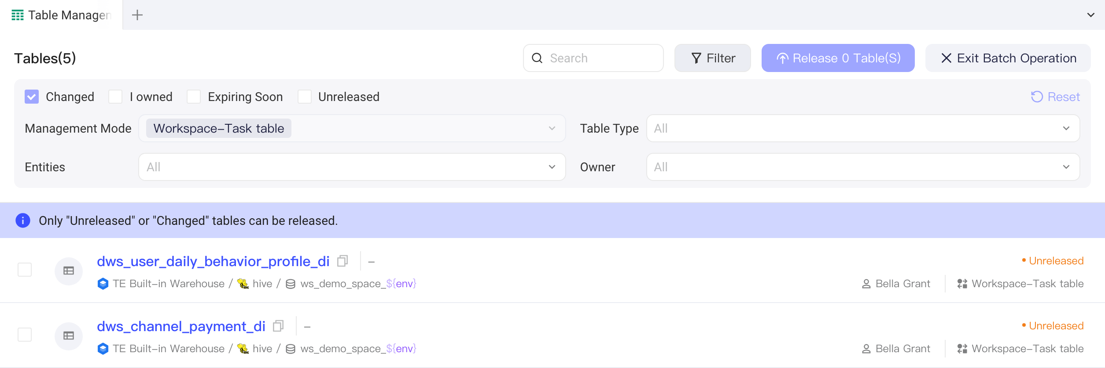Screen dimensions: 1105x368
Task: Click the Table Manager grid icon
Action: tap(18, 15)
